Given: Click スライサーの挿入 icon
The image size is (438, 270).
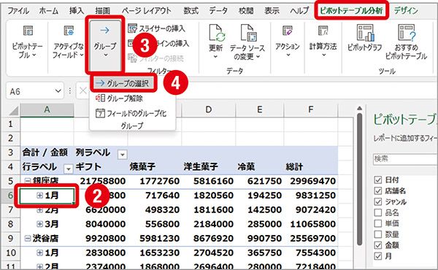Looking at the screenshot, I should 132,28.
